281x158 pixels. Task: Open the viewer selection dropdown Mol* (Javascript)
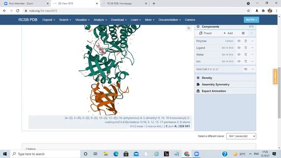pyautogui.click(x=241, y=136)
